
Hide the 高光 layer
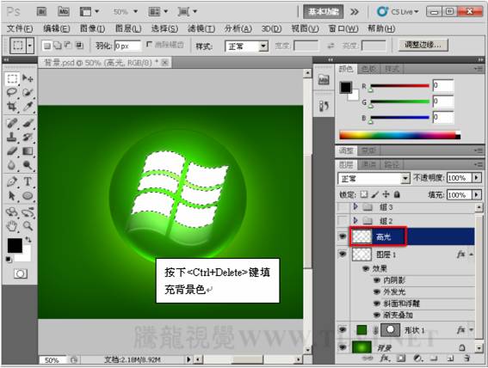pyautogui.click(x=343, y=236)
